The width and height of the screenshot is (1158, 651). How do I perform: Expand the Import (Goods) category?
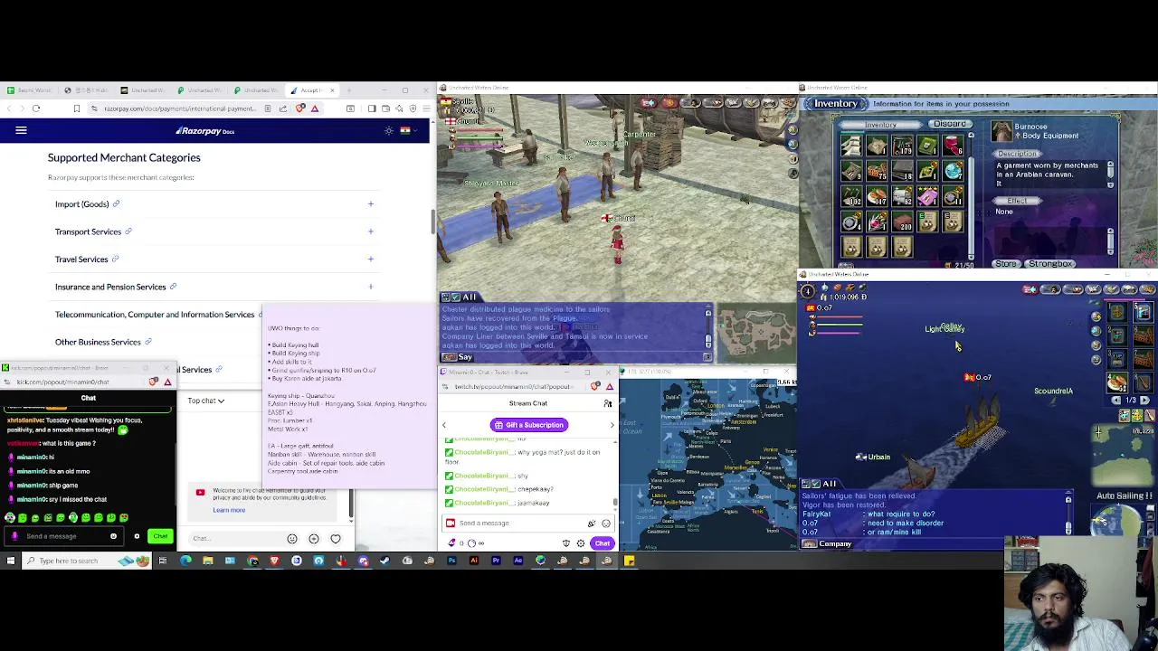[x=370, y=203]
